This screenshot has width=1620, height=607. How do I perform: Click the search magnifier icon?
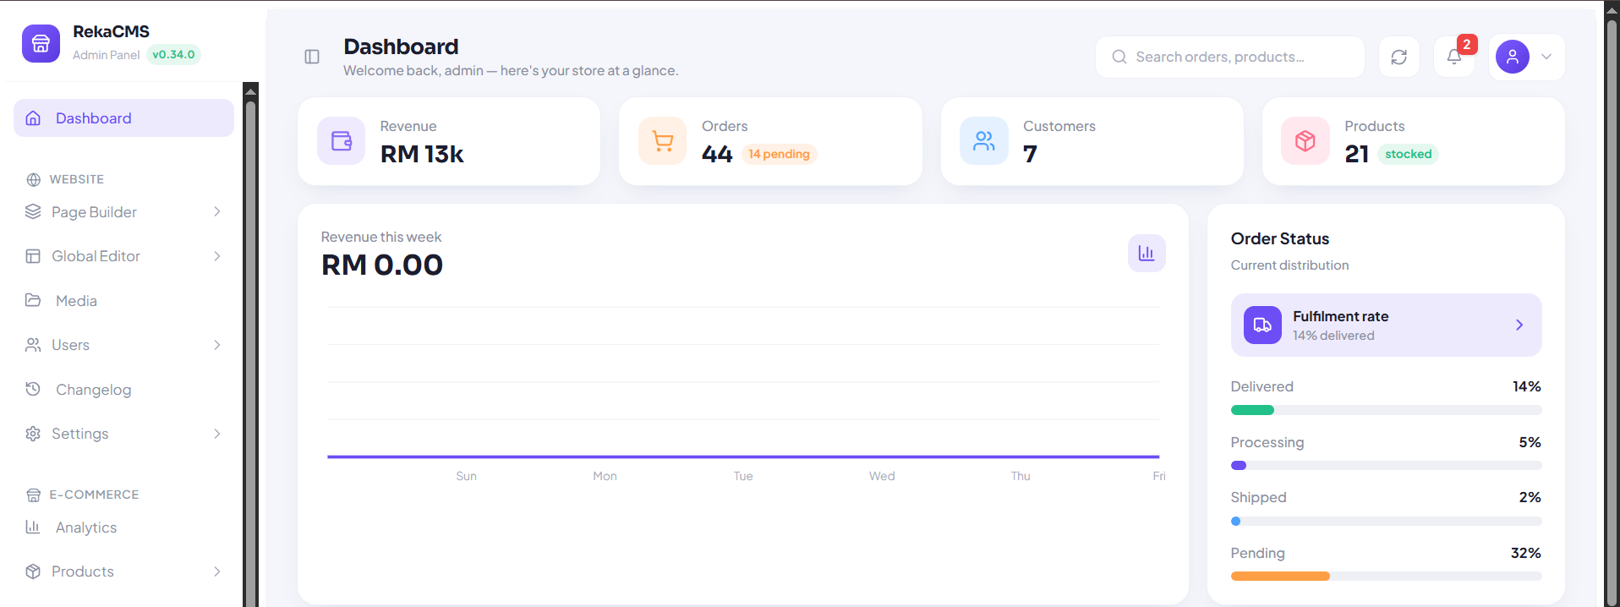pos(1119,57)
